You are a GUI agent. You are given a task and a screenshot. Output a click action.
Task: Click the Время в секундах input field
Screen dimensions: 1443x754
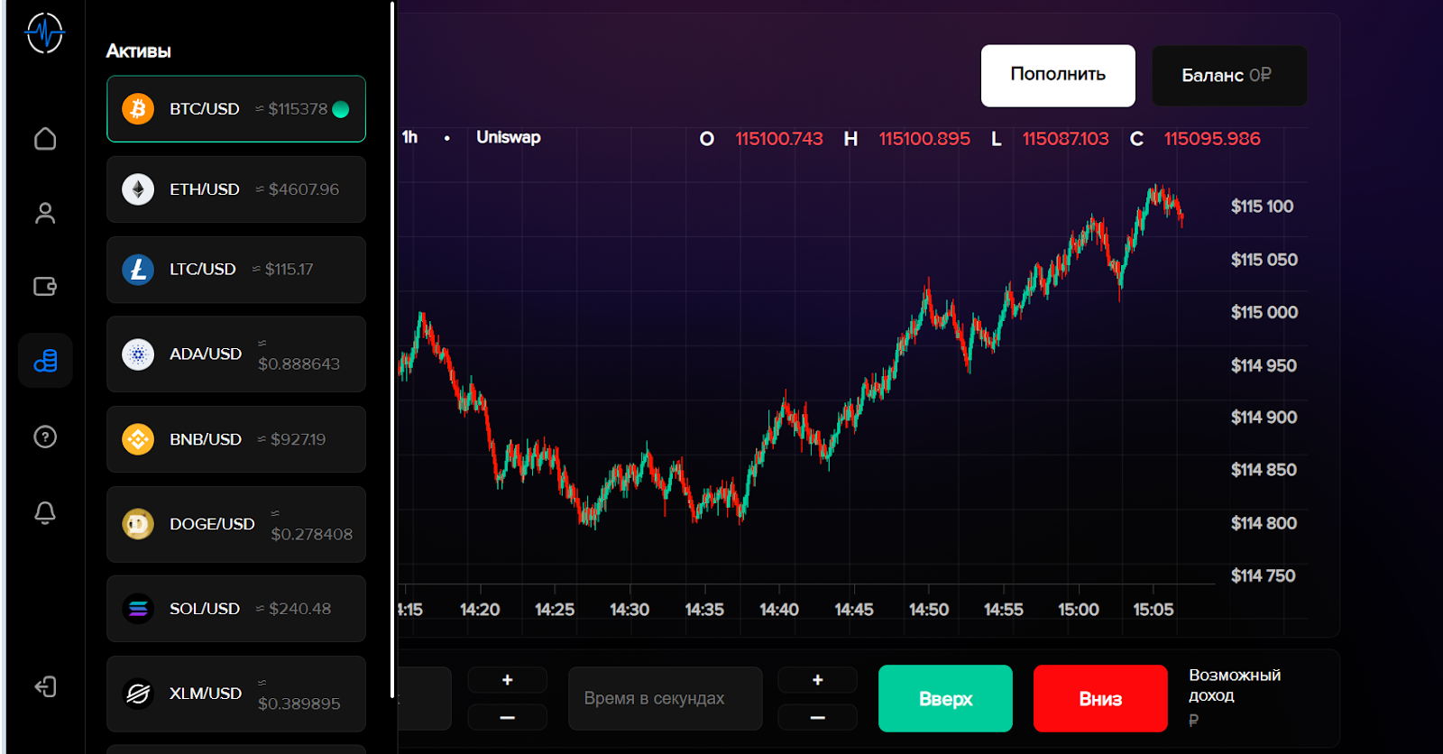click(666, 698)
